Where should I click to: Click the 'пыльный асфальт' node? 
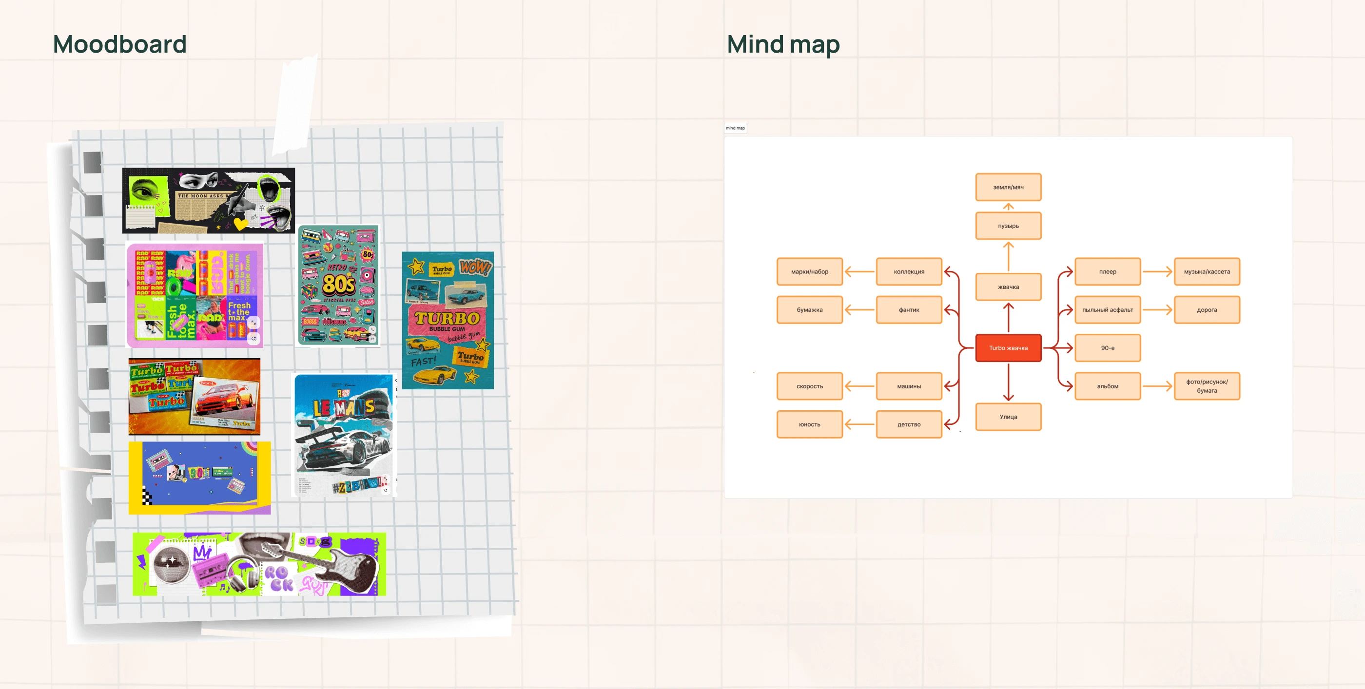1107,310
